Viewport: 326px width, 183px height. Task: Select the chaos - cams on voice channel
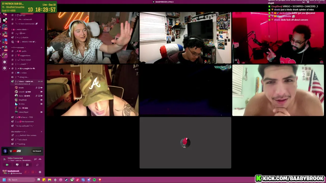click(27, 81)
